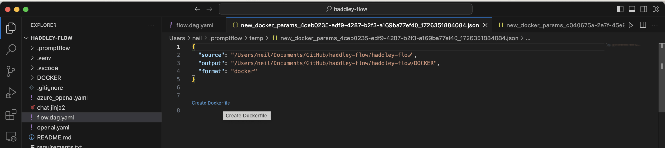The width and height of the screenshot is (665, 148).
Task: Toggle the bottom panel visibility
Action: tap(632, 9)
